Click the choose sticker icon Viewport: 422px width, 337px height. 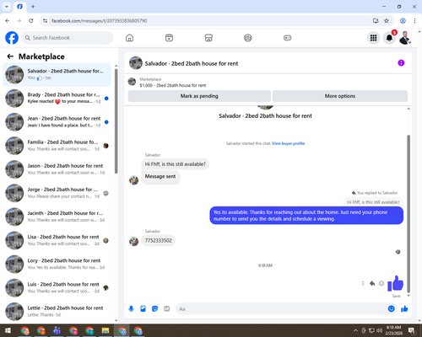(x=154, y=309)
